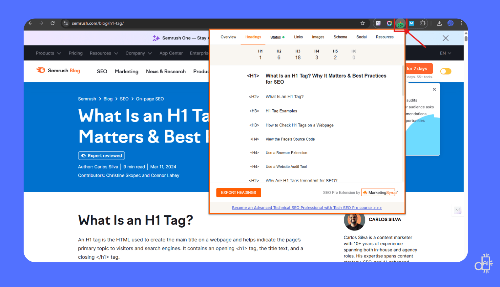This screenshot has height=287, width=500.
Task: Click the browser forward arrow
Action: click(x=41, y=23)
